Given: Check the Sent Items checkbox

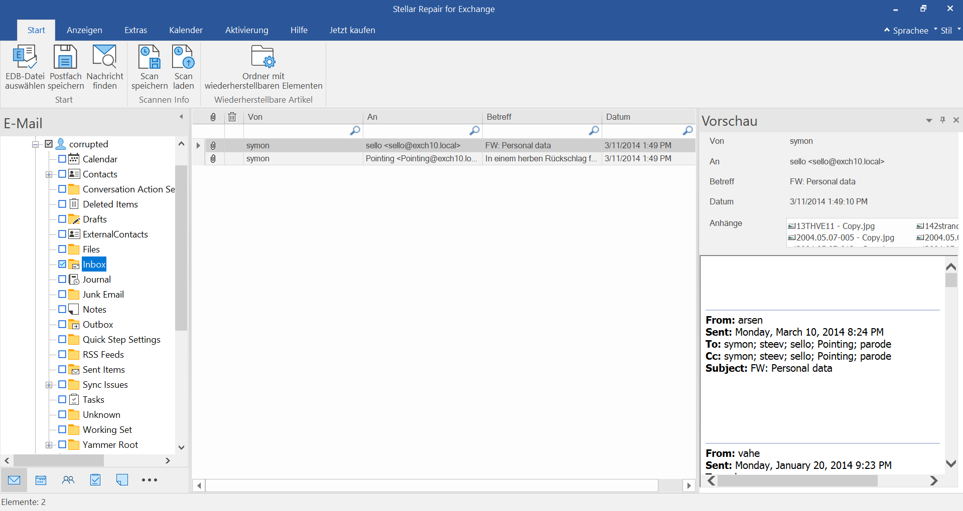Looking at the screenshot, I should tap(62, 369).
